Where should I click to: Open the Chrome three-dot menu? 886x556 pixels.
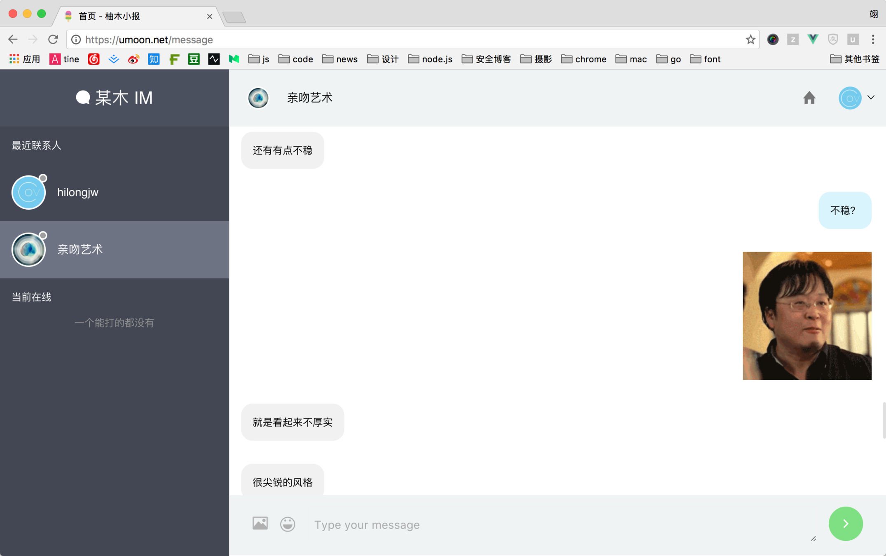(873, 40)
